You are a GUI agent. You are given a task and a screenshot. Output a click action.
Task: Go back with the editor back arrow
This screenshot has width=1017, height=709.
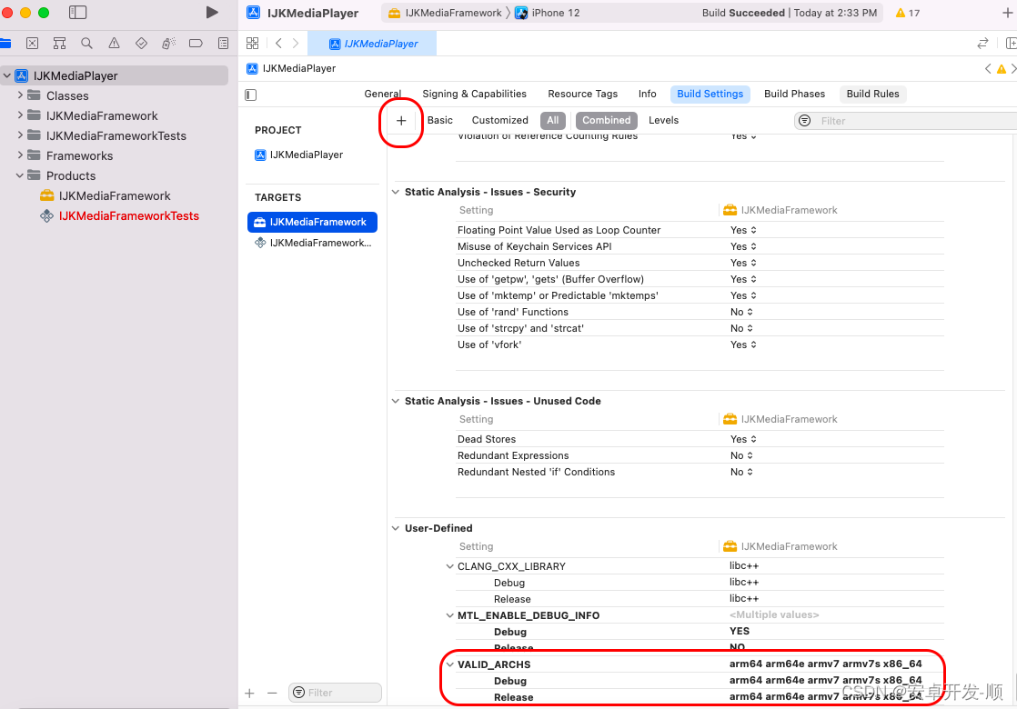[x=279, y=44]
